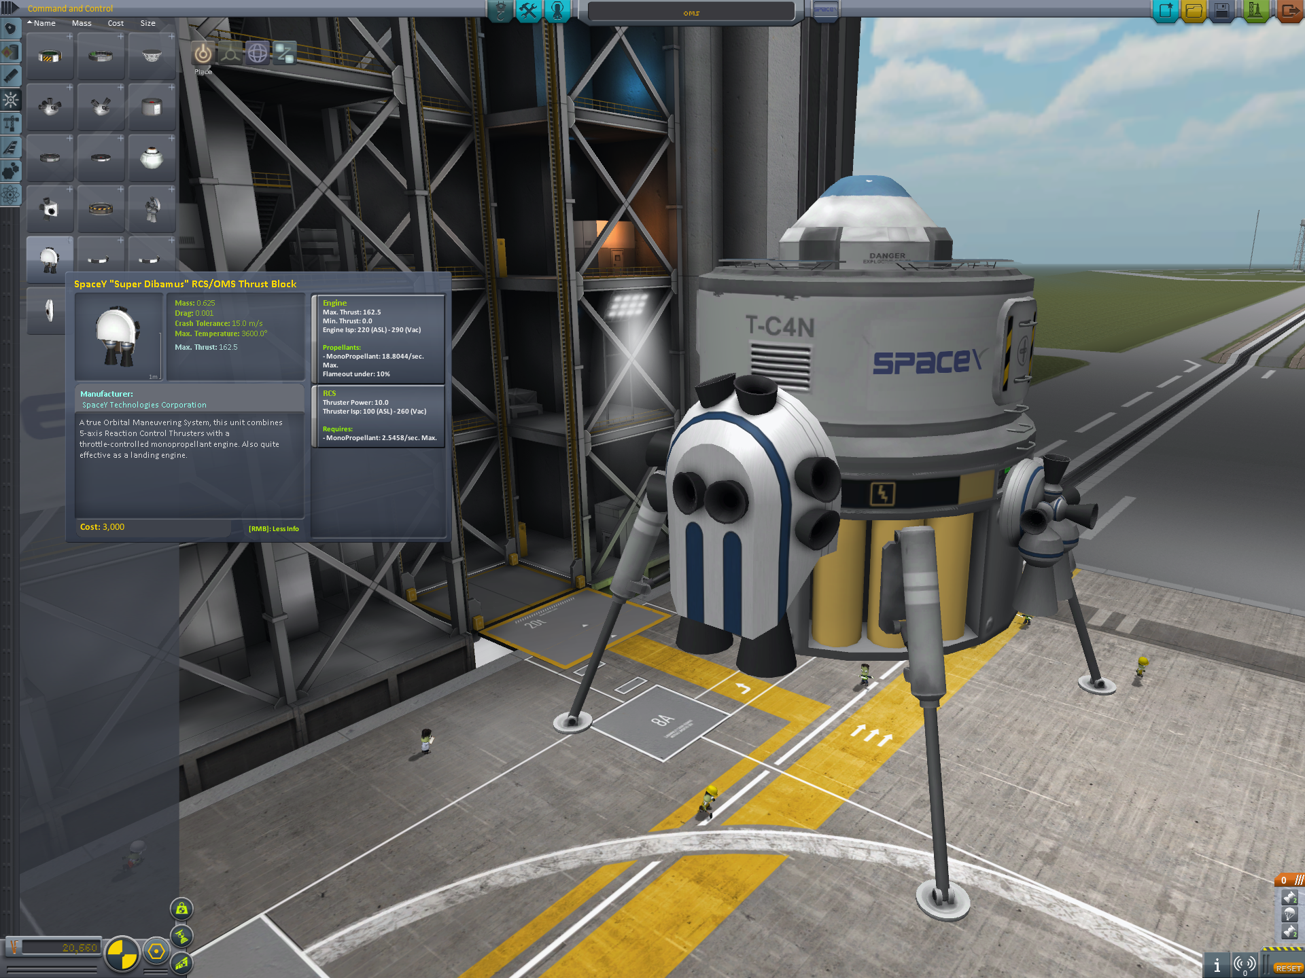Select the Offset gizmo tool
1305x978 pixels.
230,53
